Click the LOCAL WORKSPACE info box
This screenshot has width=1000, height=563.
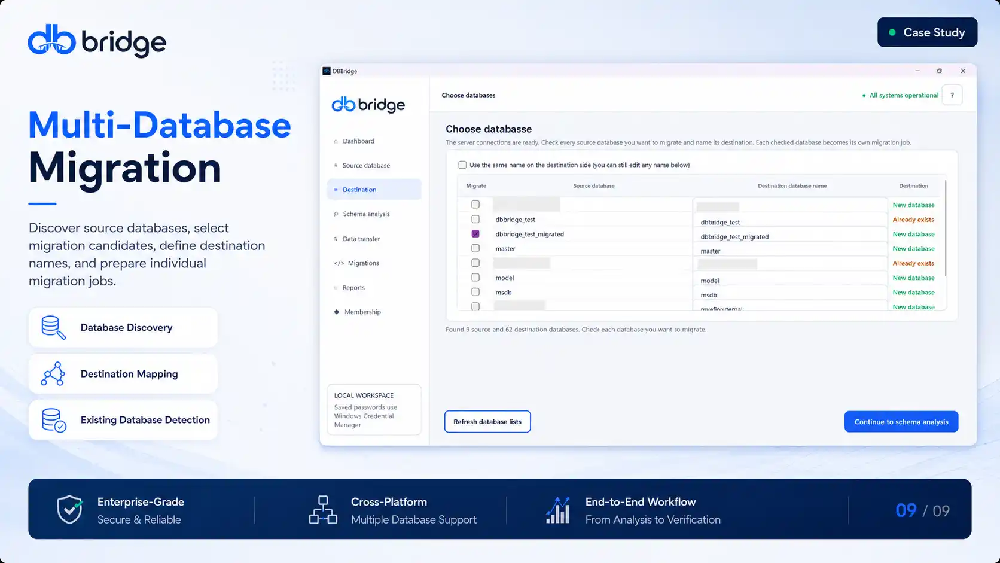(374, 410)
